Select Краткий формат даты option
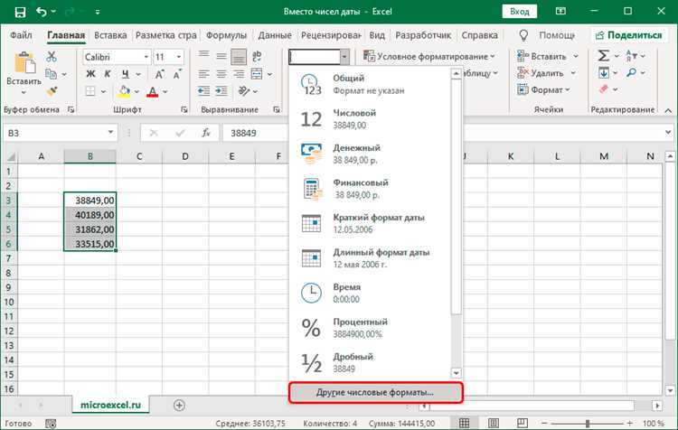678x430 pixels. (370, 223)
